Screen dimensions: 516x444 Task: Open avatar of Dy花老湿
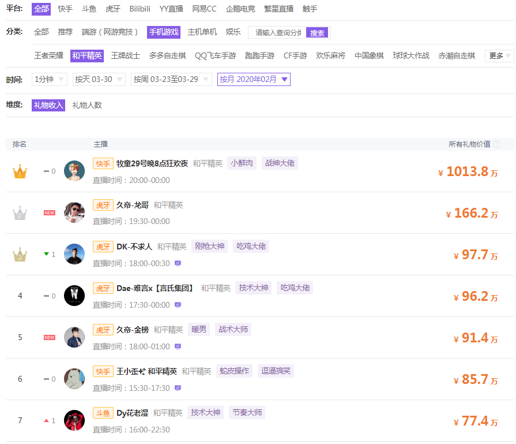74,420
